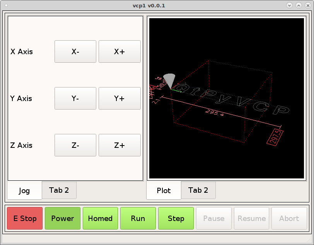Minimize the vcp1 window

(289, 6)
